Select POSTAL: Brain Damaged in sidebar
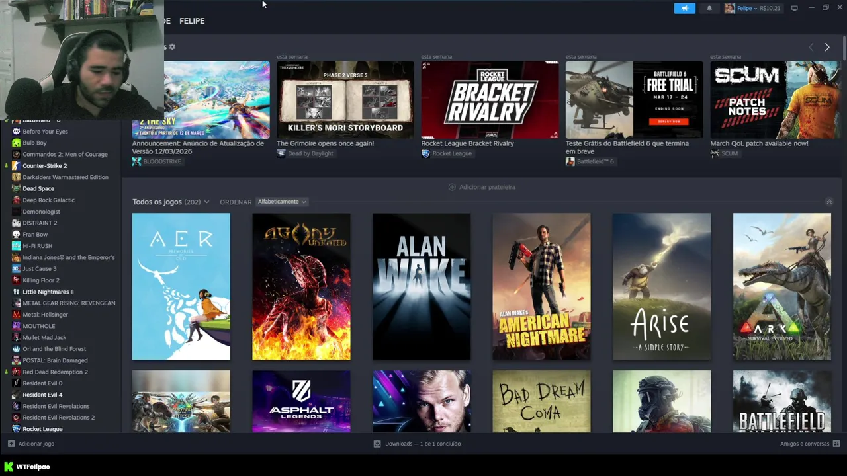Viewport: 847px width, 476px height. pyautogui.click(x=55, y=360)
